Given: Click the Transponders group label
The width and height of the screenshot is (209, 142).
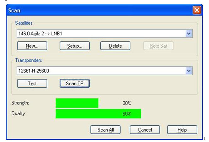Looking at the screenshot, I should pyautogui.click(x=29, y=60).
